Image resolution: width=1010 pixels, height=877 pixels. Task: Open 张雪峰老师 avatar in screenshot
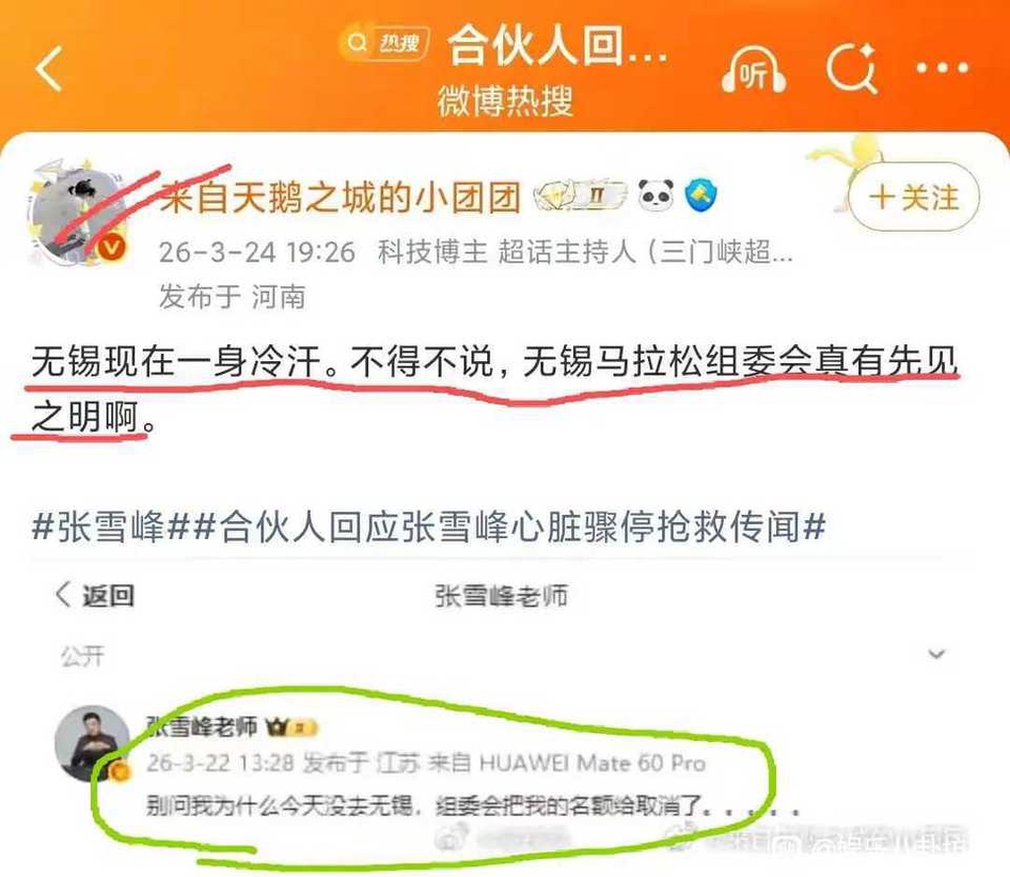pyautogui.click(x=92, y=743)
